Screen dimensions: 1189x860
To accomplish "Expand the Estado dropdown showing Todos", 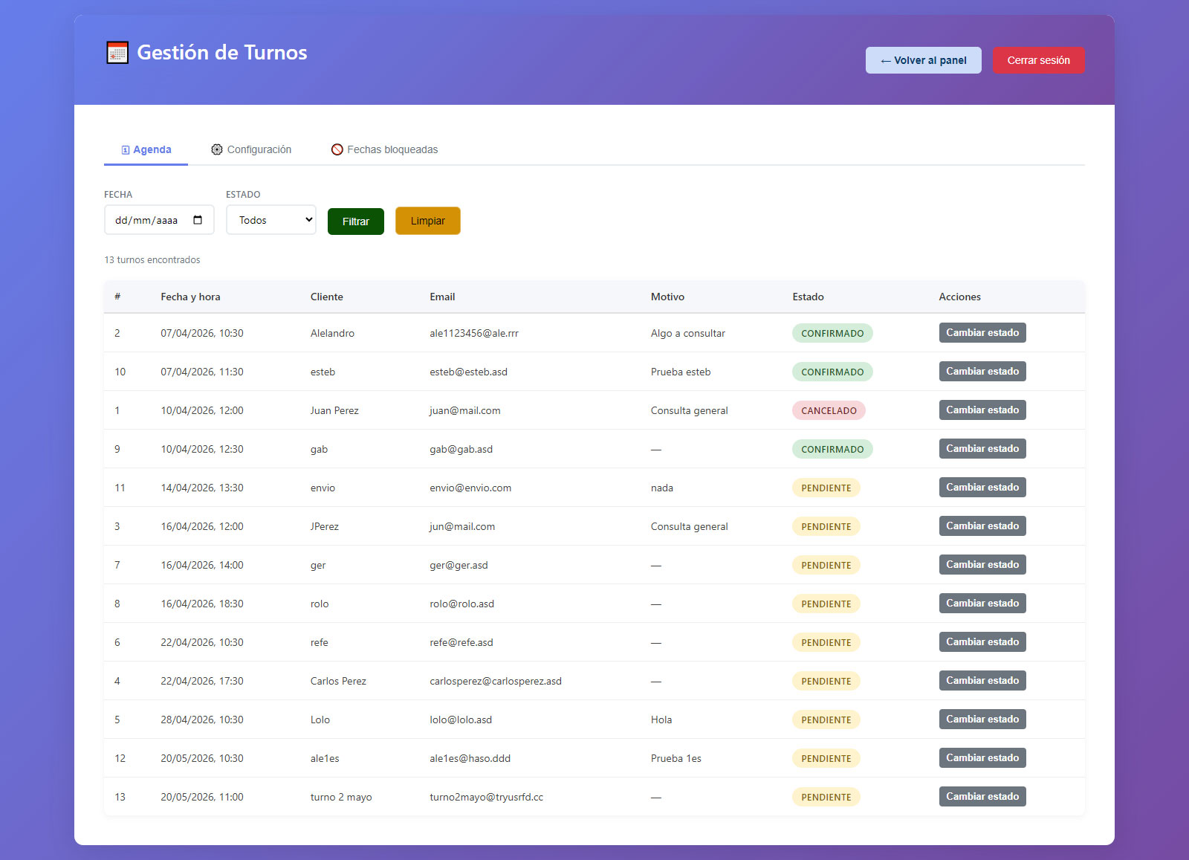I will 271,220.
